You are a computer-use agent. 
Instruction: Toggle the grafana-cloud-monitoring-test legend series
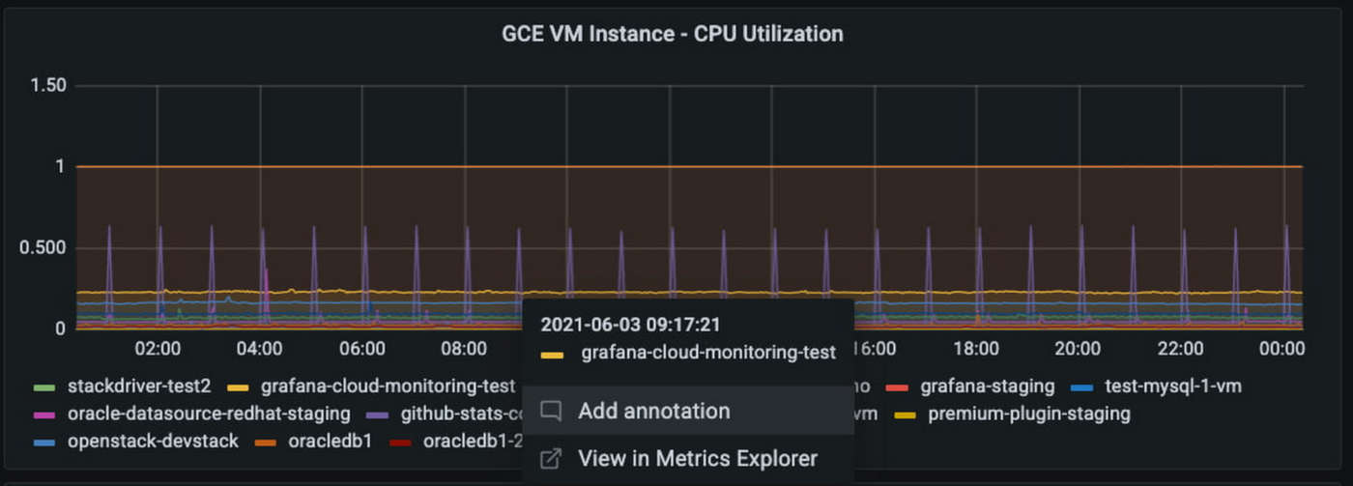pos(388,386)
